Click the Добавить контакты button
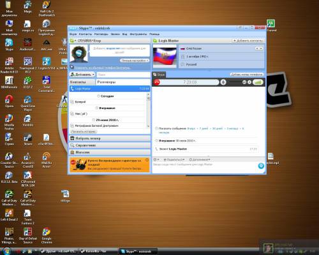Screen dimensions: 319x255 coord(248,40)
